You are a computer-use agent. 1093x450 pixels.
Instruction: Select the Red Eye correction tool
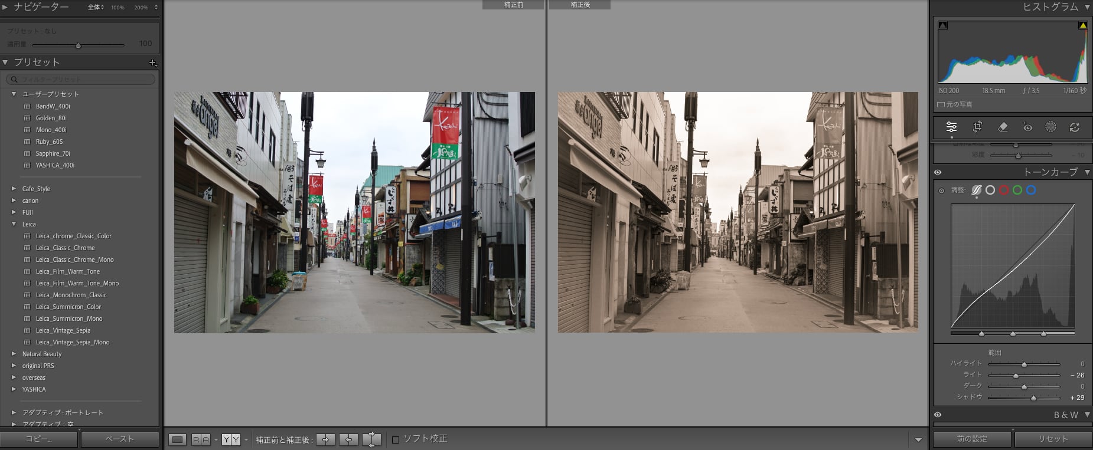pyautogui.click(x=1027, y=127)
